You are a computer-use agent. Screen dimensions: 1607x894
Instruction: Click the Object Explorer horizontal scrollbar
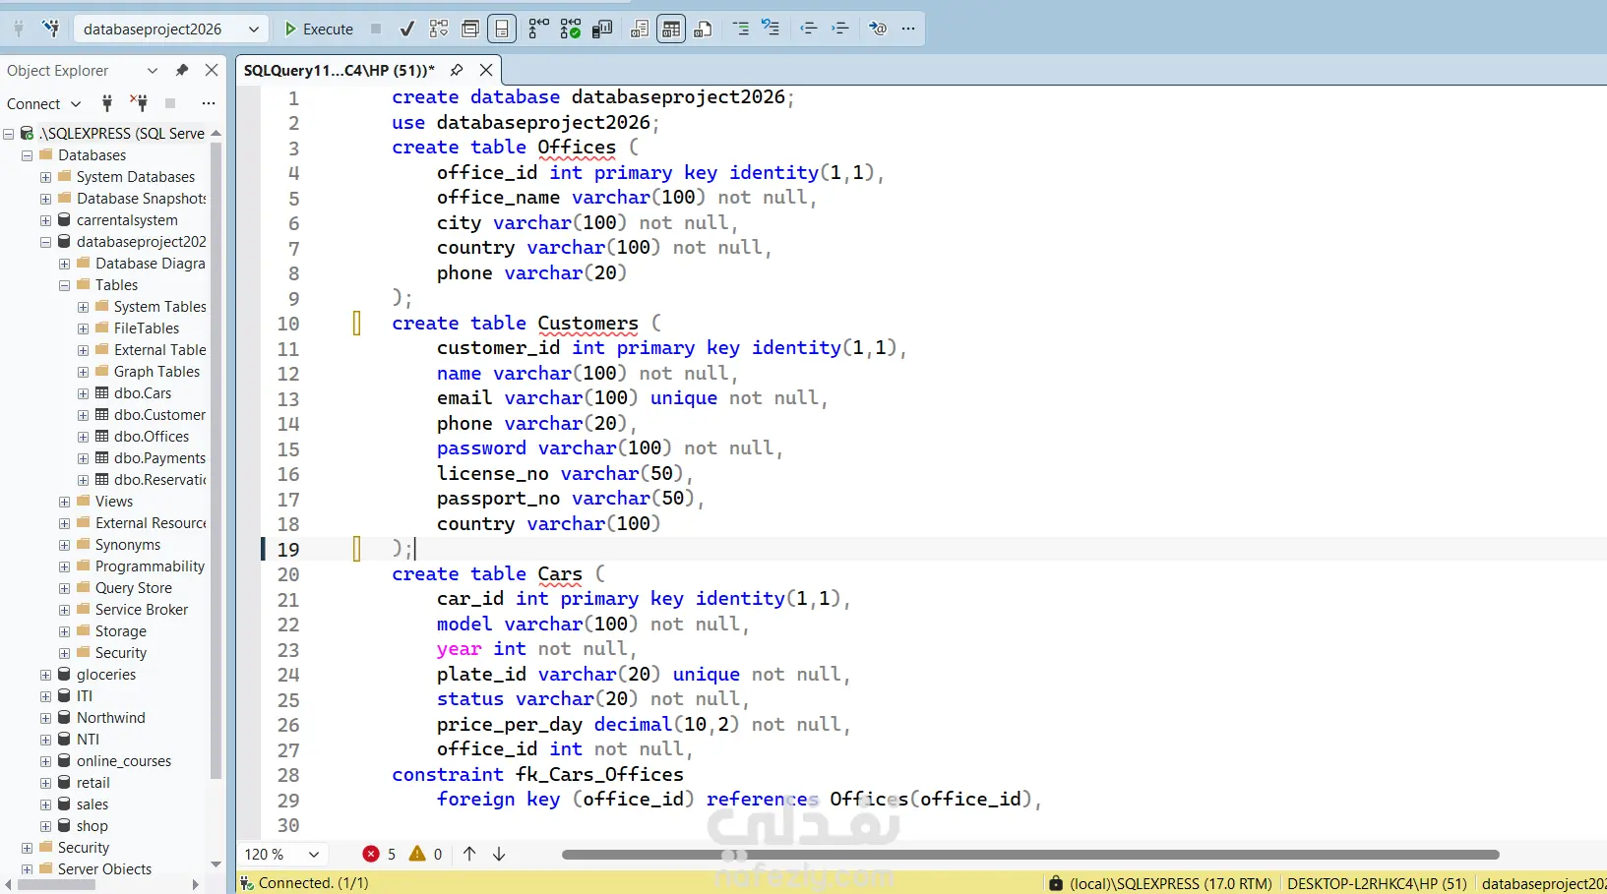point(56,885)
